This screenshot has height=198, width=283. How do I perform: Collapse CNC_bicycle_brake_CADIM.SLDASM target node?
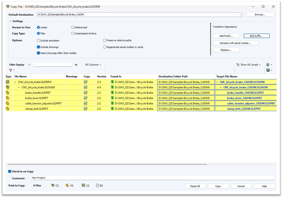[221, 87]
